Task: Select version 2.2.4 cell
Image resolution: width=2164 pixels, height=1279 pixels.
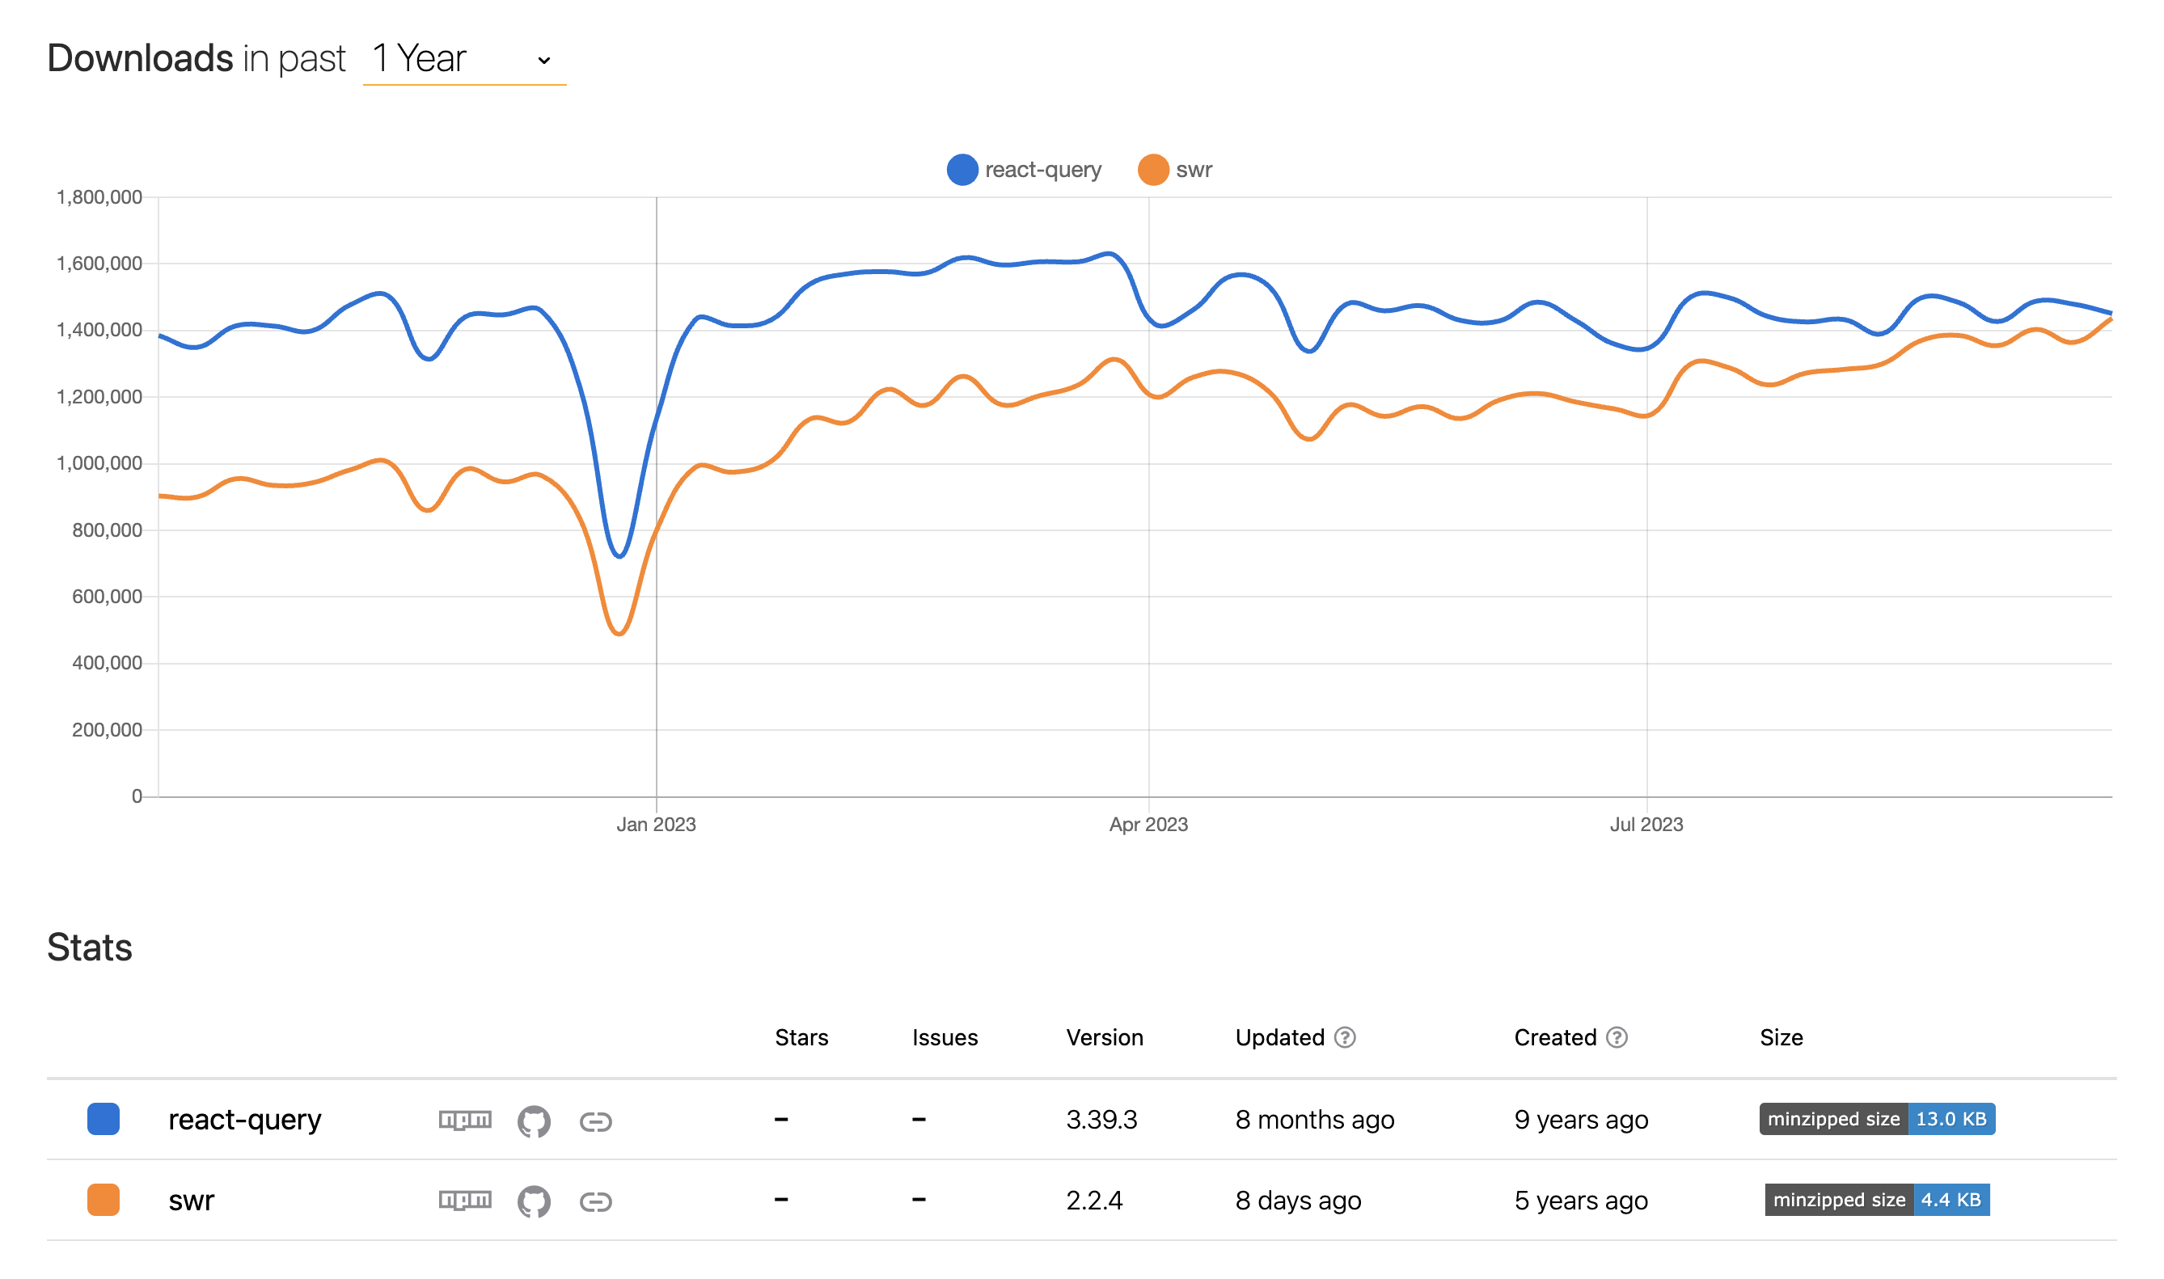Action: 1093,1200
